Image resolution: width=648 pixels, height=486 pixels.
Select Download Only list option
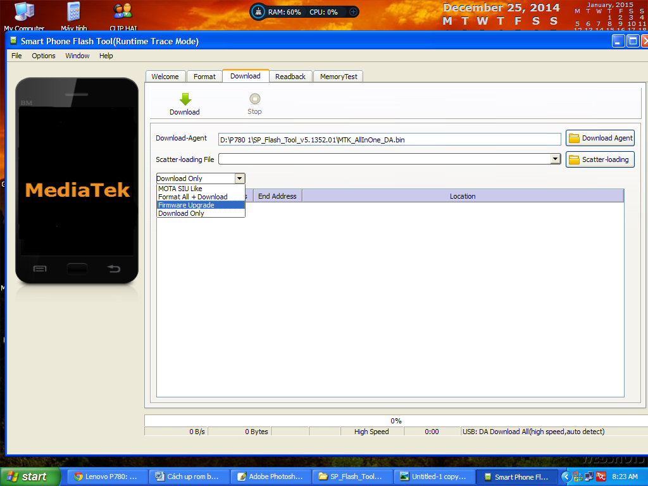click(201, 213)
